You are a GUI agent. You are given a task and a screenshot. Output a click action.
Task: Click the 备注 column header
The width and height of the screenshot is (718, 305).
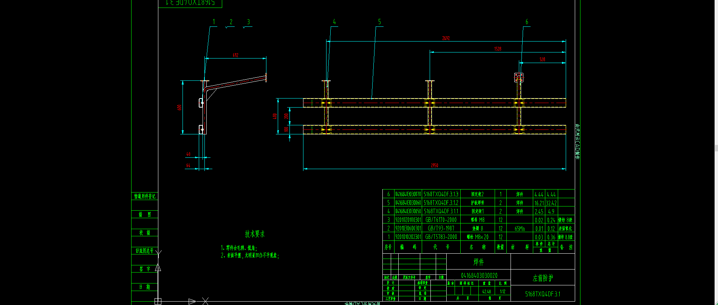(566, 247)
